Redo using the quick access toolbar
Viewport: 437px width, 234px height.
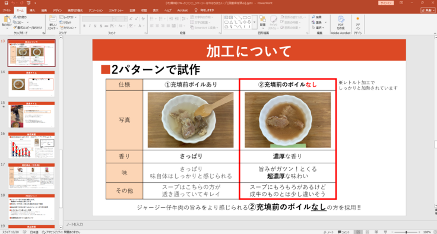(22, 3)
